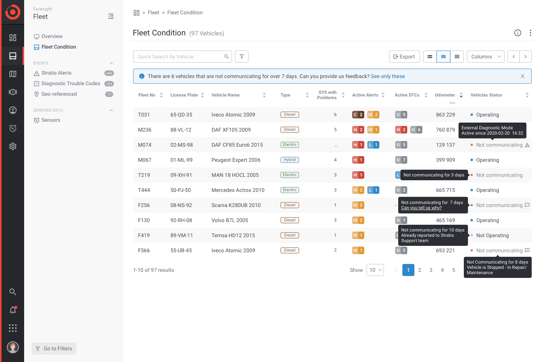Image resolution: width=543 pixels, height=362 pixels.
Task: Select medium row density view
Action: click(443, 57)
